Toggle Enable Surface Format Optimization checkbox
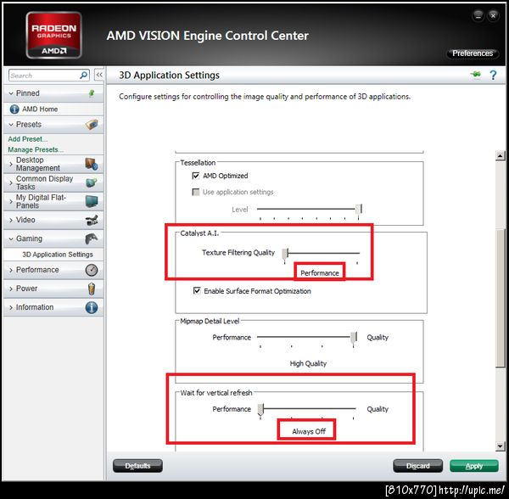Viewport: 509px width, 499px height. tap(197, 290)
